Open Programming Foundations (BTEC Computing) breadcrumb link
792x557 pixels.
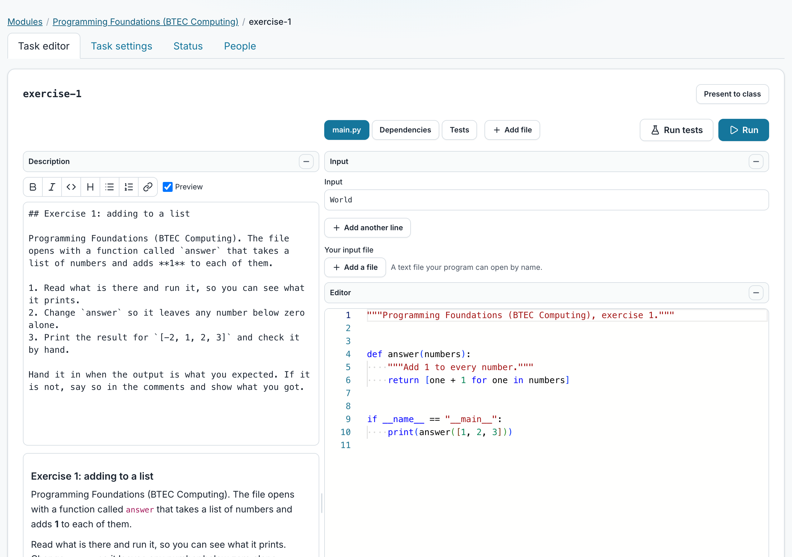[x=146, y=22]
